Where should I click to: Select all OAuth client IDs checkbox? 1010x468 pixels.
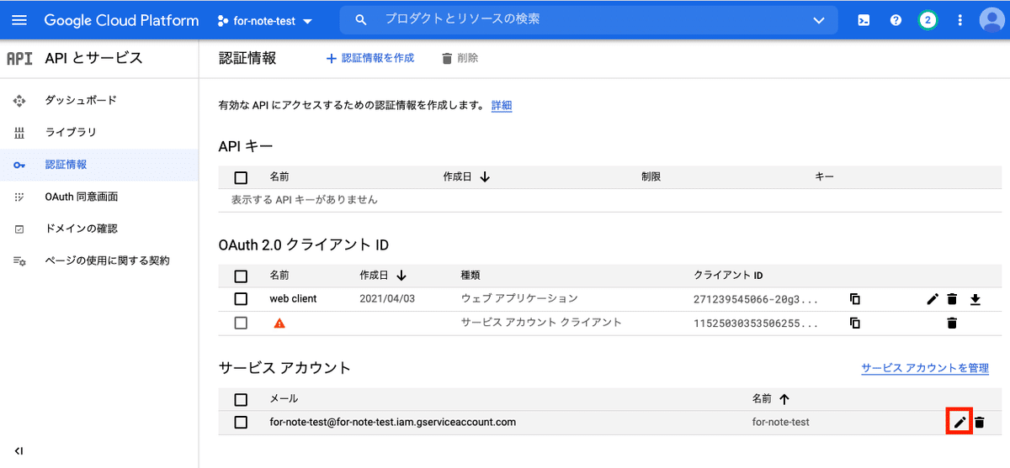(241, 276)
